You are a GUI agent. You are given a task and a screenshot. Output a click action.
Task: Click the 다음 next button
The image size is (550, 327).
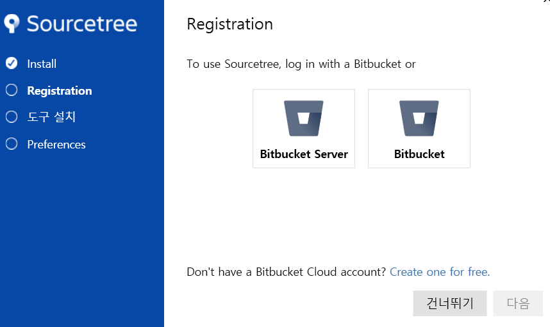[518, 303]
